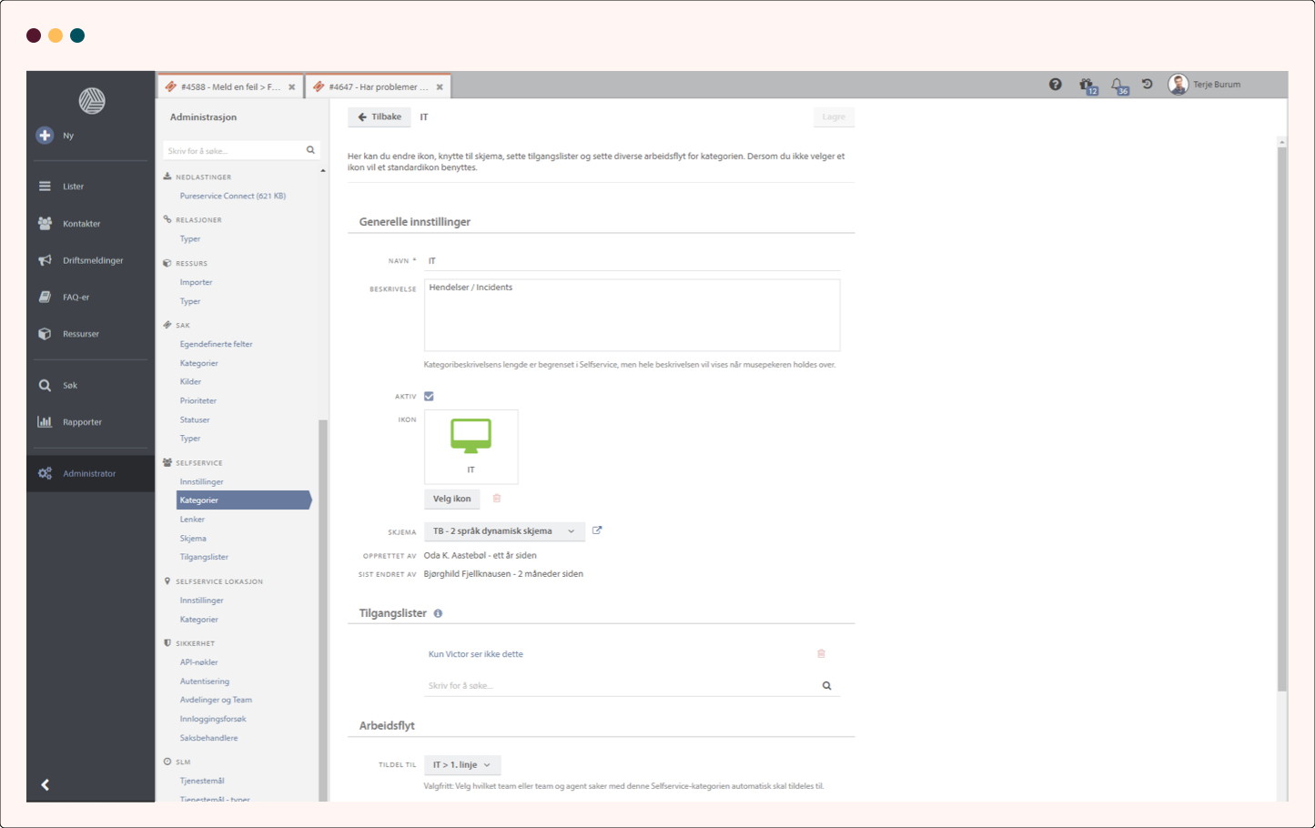This screenshot has height=828, width=1315.
Task: Open the linked schema external link icon
Action: point(597,530)
